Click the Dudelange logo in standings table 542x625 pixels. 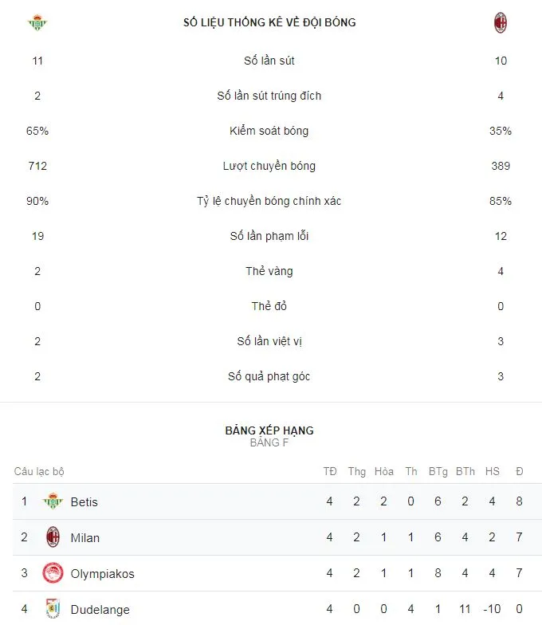coord(53,609)
